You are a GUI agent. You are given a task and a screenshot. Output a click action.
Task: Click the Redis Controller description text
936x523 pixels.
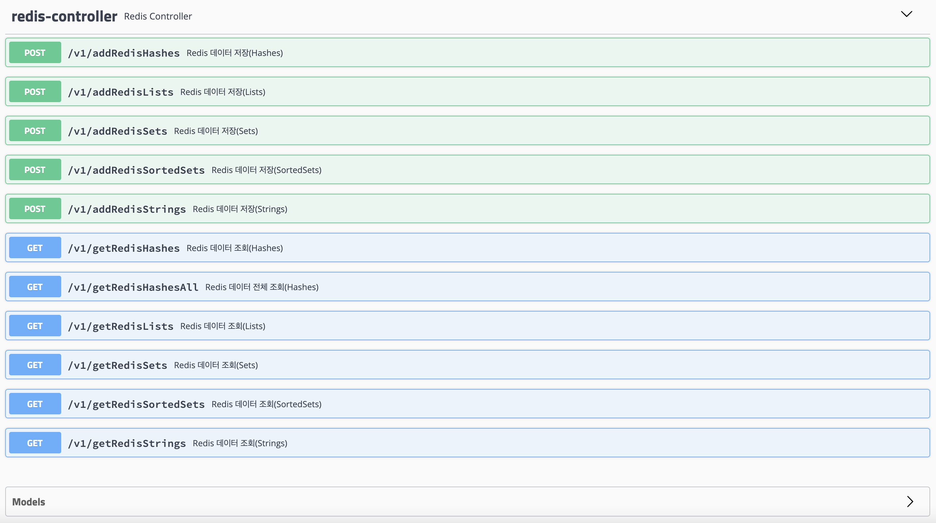(158, 16)
